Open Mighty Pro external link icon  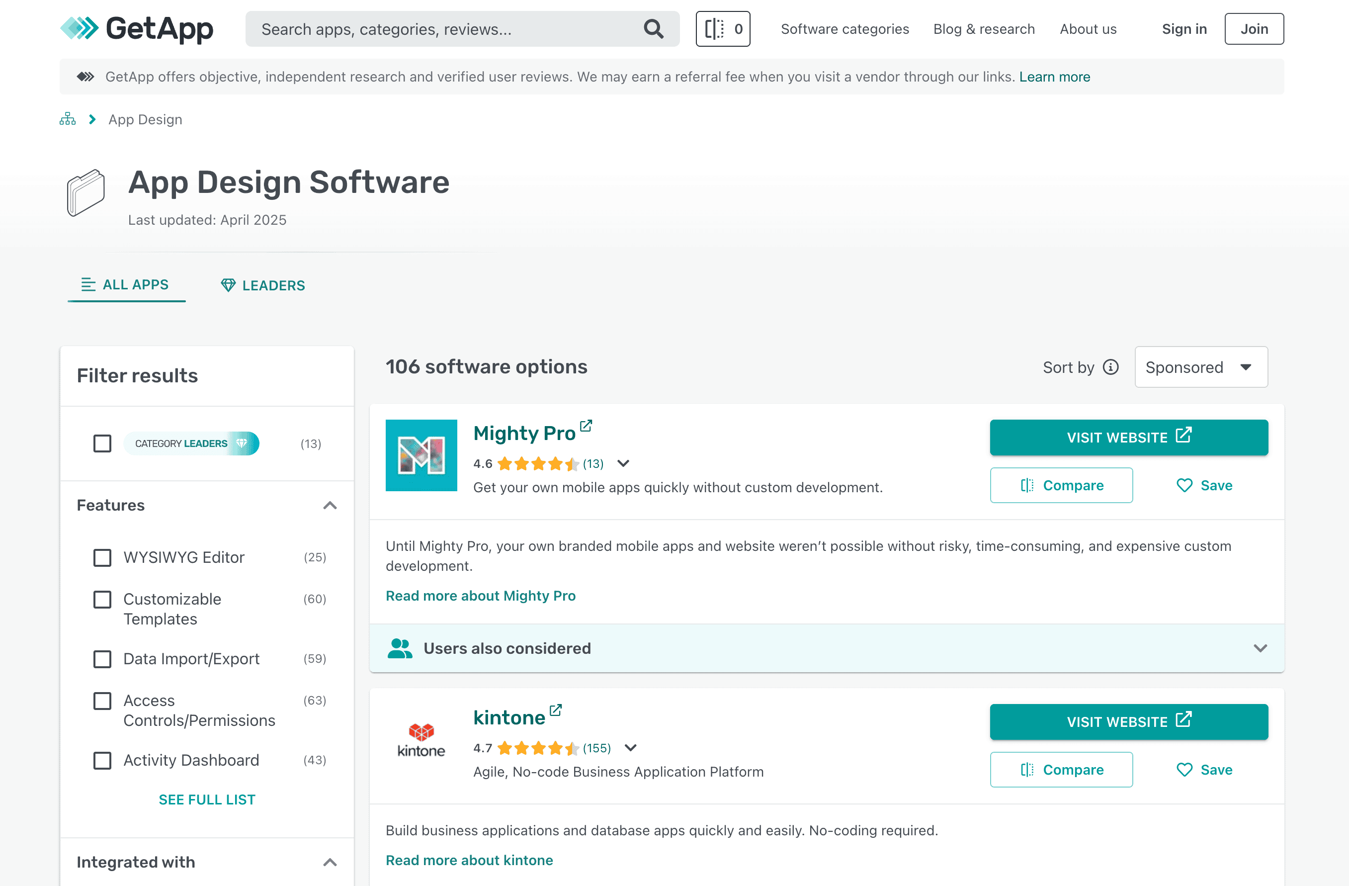(x=586, y=425)
